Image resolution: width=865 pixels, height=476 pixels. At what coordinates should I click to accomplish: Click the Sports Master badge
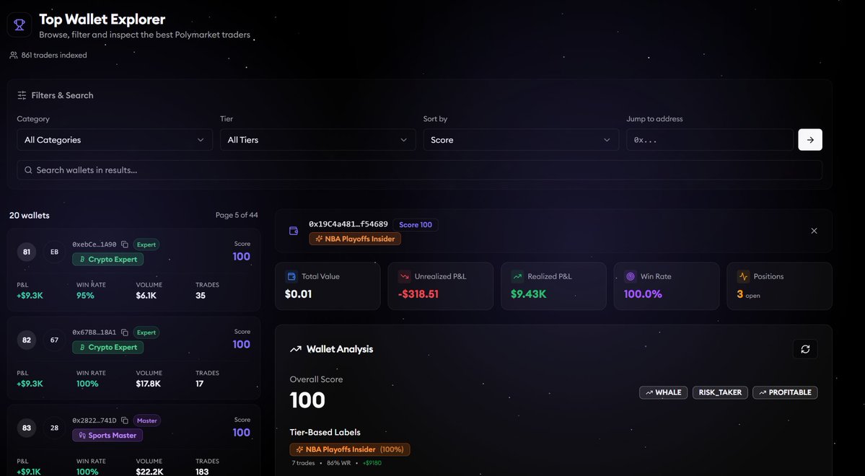point(107,435)
